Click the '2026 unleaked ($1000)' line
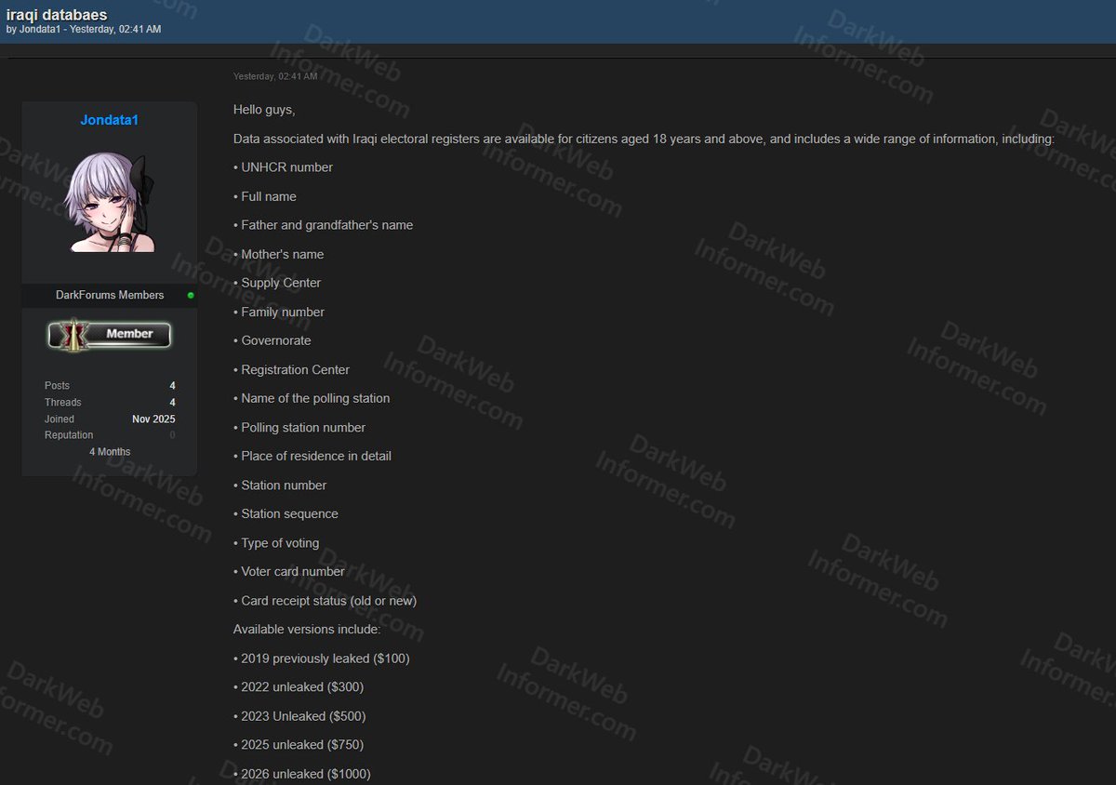The height and width of the screenshot is (785, 1116). click(302, 774)
